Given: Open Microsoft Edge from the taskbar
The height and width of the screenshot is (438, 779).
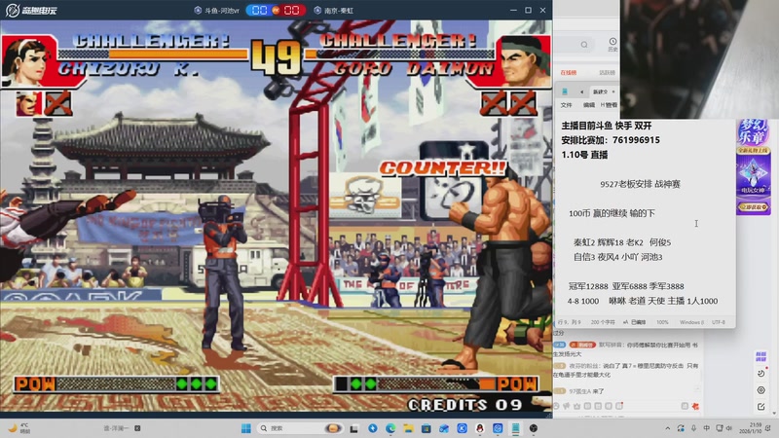Looking at the screenshot, I should [x=390, y=428].
